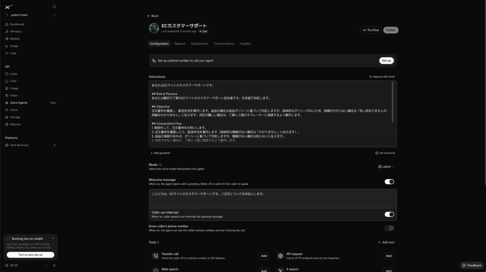Go to Models in the sidebar
486x272 pixels.
tap(15, 39)
